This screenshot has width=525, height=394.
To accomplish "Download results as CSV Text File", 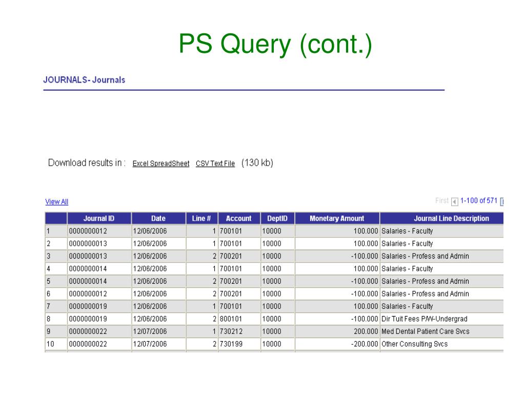I will coord(215,164).
